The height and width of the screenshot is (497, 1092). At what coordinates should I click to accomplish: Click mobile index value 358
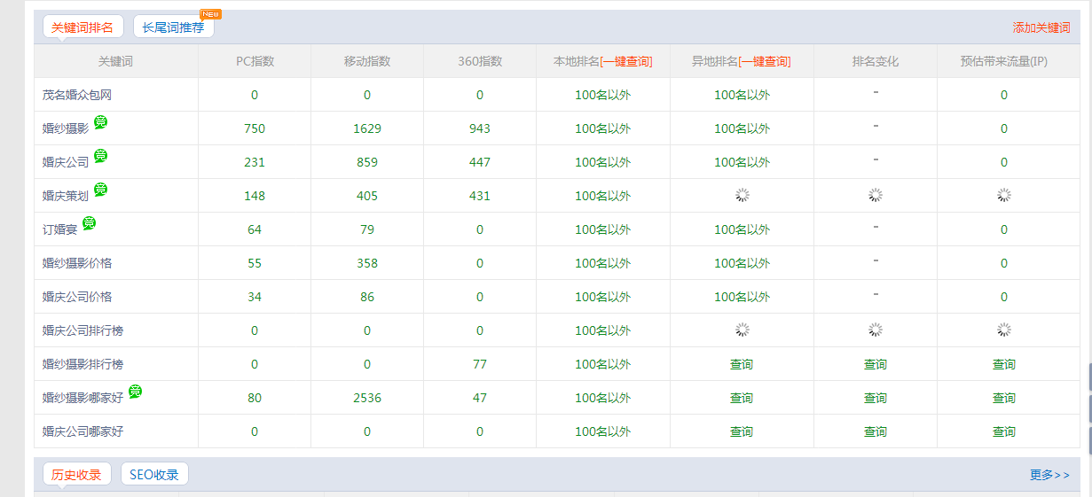[x=367, y=263]
